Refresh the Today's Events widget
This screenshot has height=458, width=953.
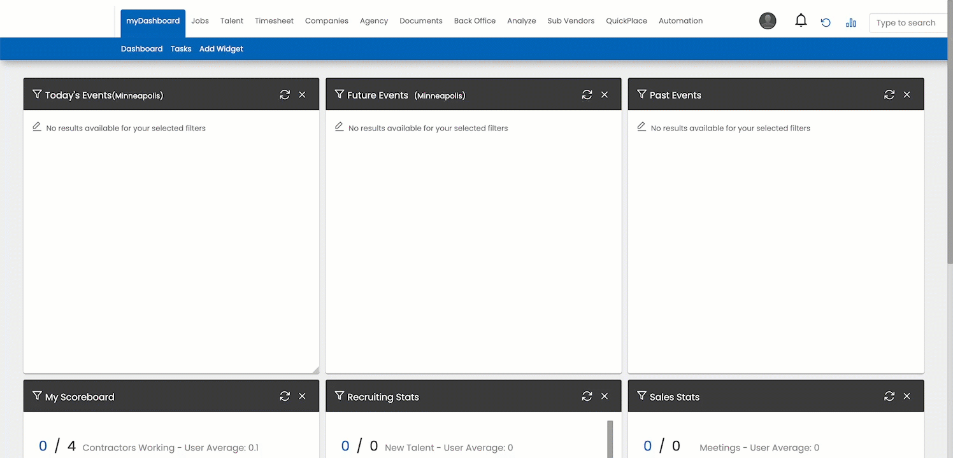[285, 95]
